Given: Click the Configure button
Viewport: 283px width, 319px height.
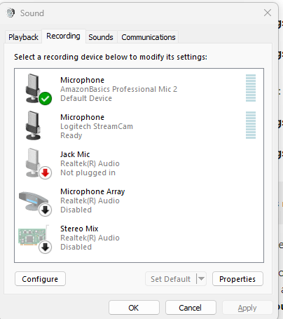Looking at the screenshot, I should click(x=40, y=279).
